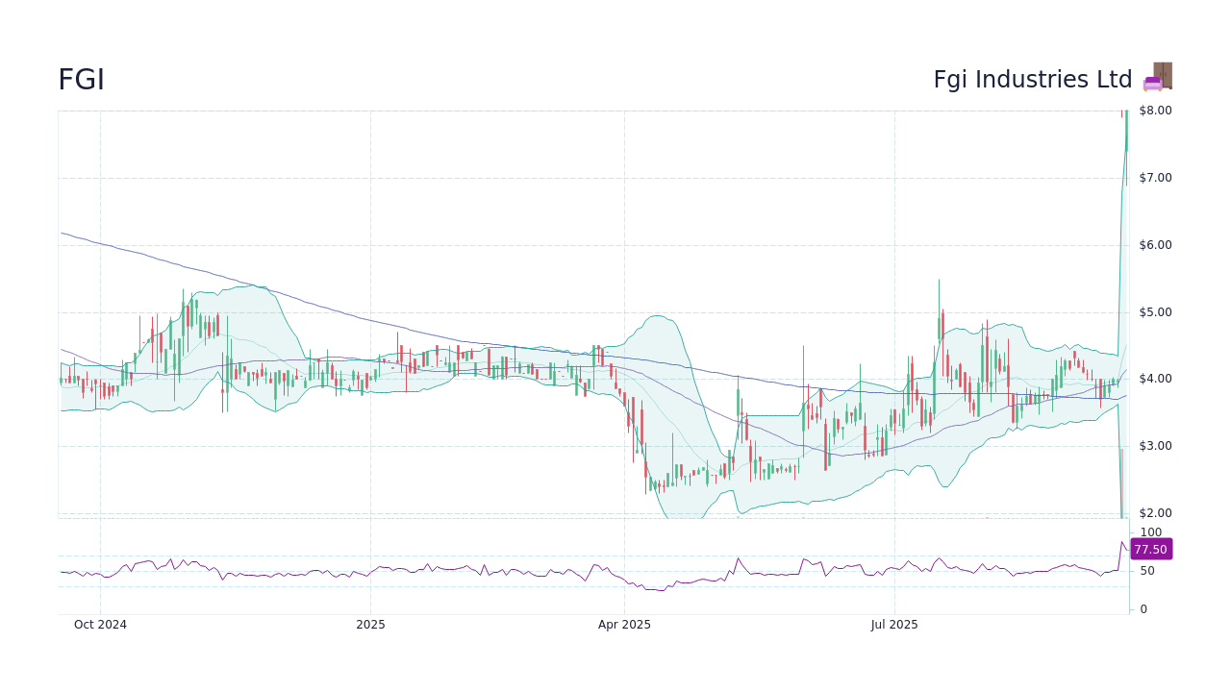Click the FGI ticker symbol
This screenshot has width=1231, height=692.
click(82, 79)
